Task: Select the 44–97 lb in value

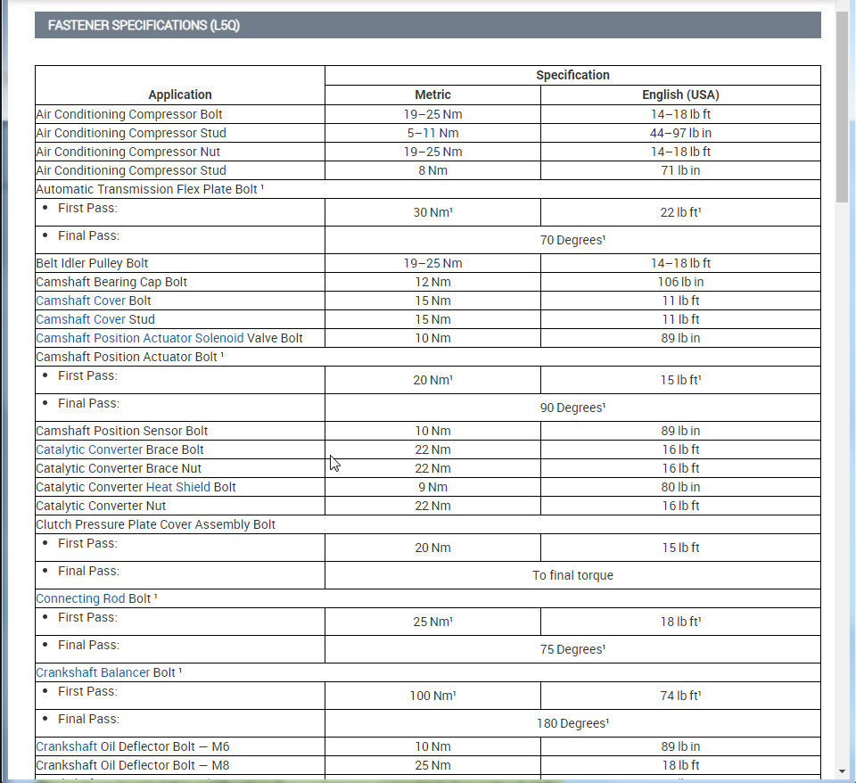Action: (680, 133)
